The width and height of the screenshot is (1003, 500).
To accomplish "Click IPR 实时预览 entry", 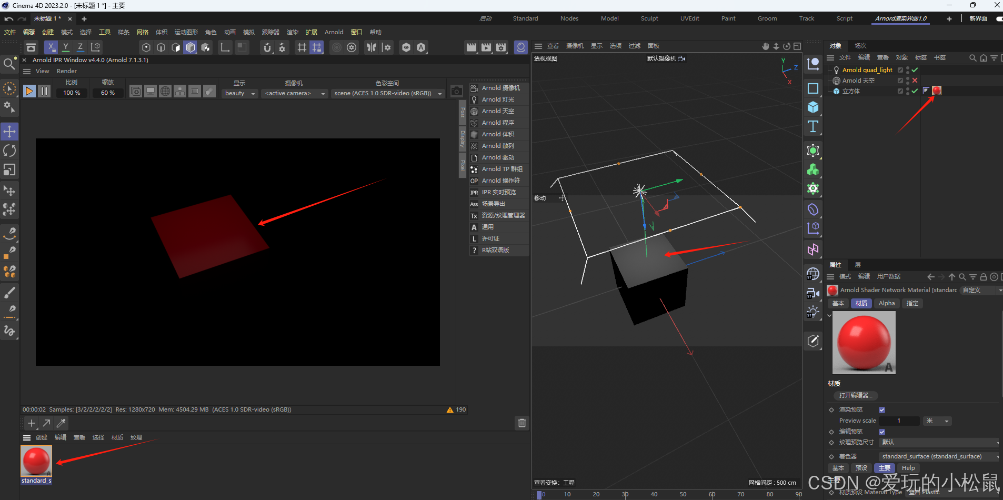I will click(x=499, y=192).
